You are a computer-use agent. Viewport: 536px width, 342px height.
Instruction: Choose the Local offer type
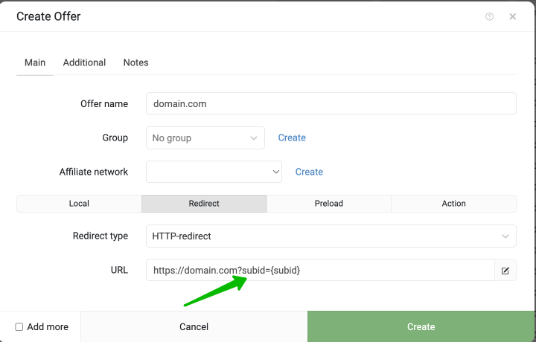[x=79, y=204]
